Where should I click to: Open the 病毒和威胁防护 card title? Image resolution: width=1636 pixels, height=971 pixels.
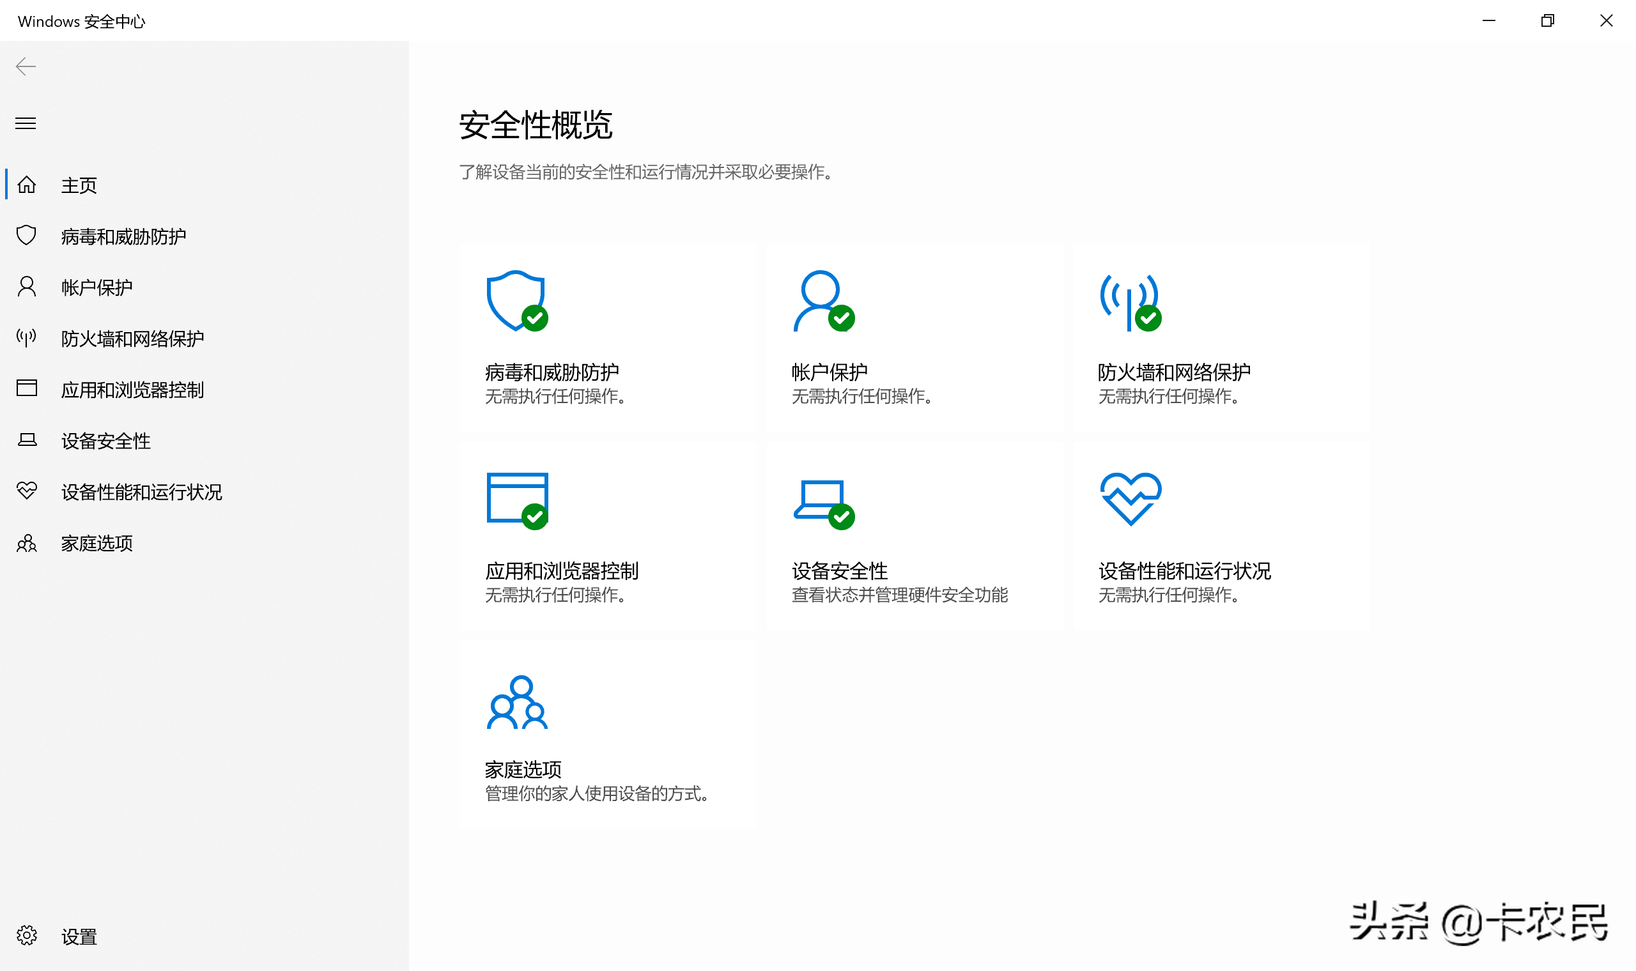[x=552, y=372]
